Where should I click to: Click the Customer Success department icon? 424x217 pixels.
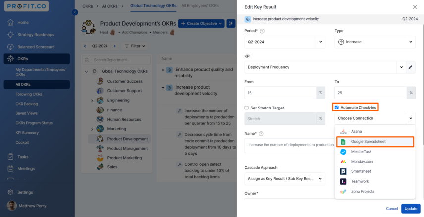click(x=100, y=81)
